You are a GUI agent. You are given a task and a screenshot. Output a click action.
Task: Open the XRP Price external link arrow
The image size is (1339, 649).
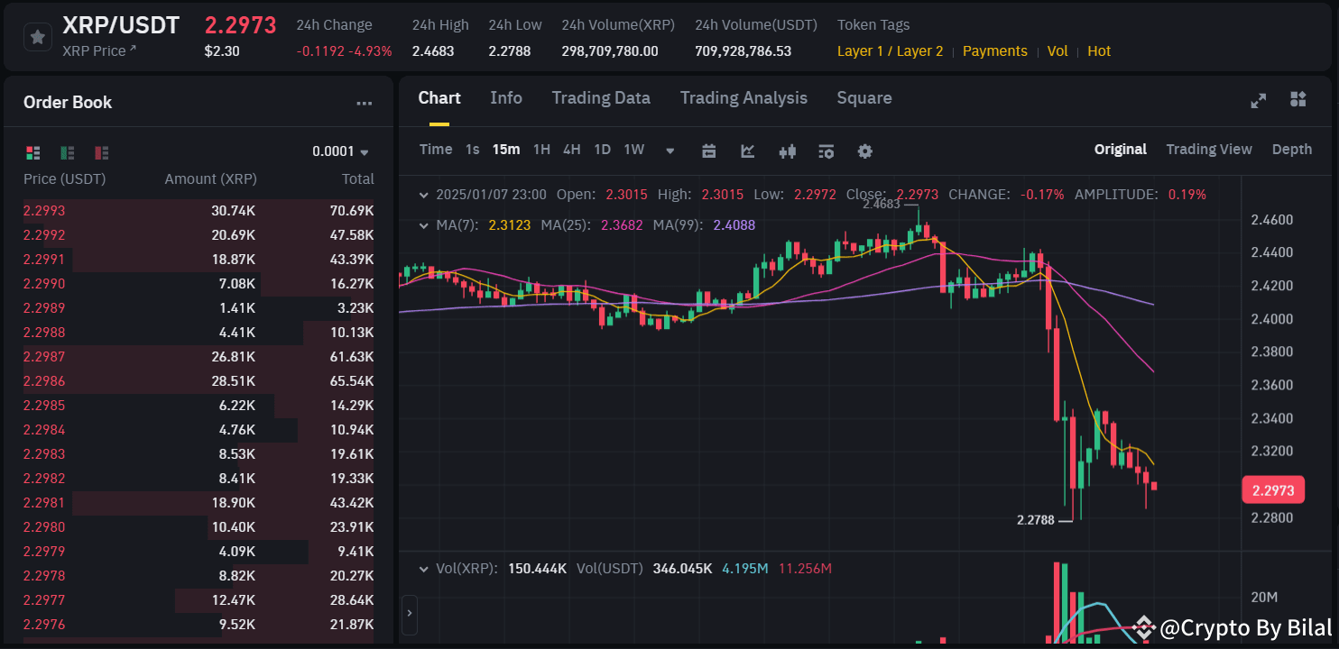(x=133, y=49)
